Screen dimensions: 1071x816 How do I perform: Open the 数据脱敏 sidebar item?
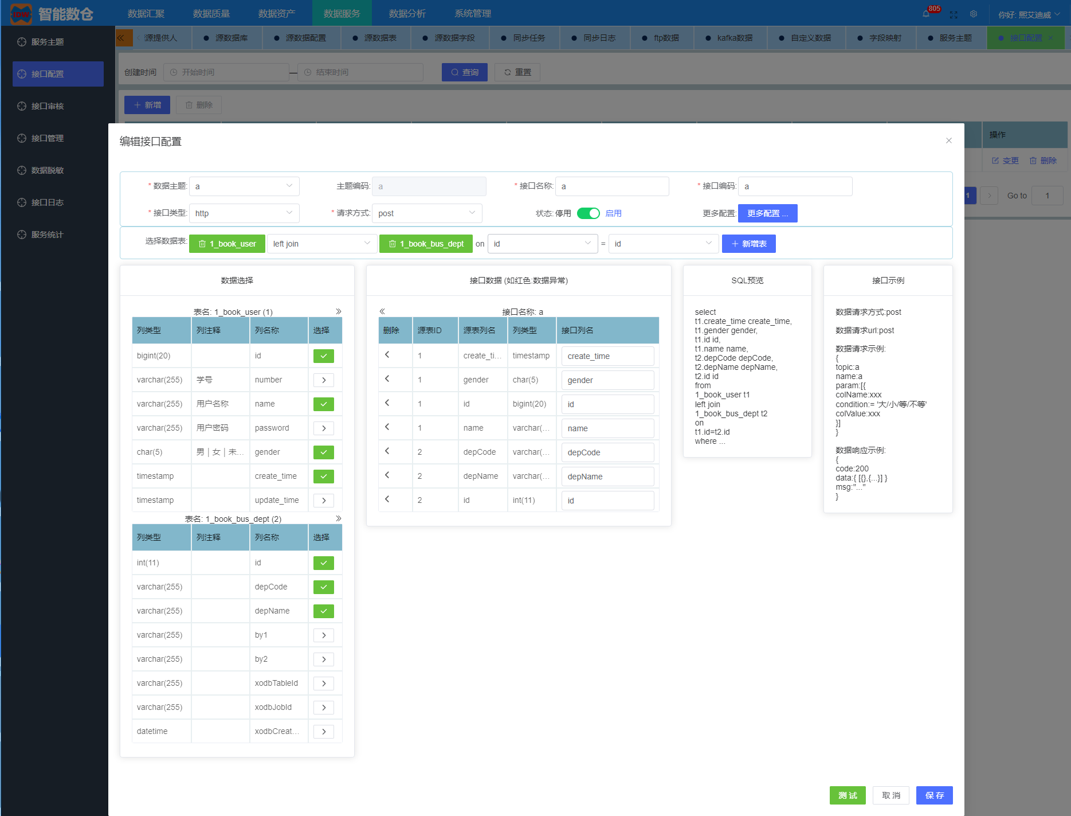point(58,170)
